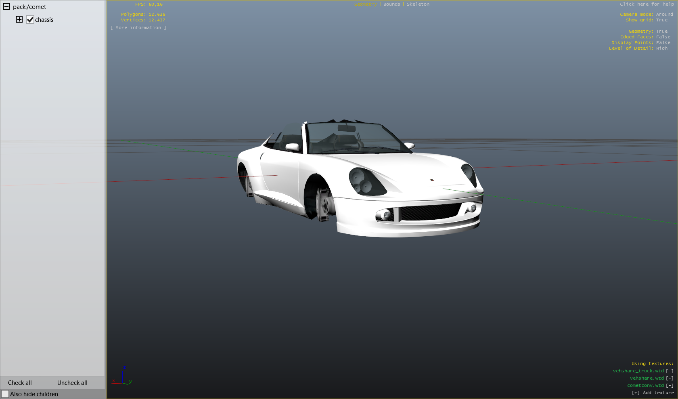Click the vehshare.wtd texture name
678x399 pixels.
click(x=647, y=378)
